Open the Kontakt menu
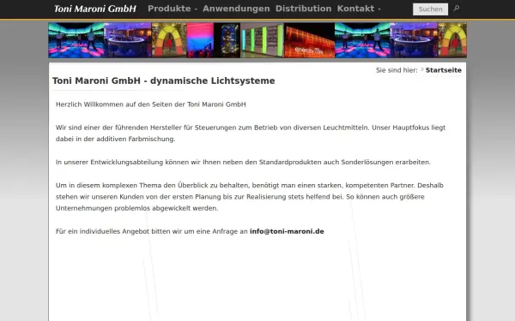The width and height of the screenshot is (515, 321). tap(355, 9)
